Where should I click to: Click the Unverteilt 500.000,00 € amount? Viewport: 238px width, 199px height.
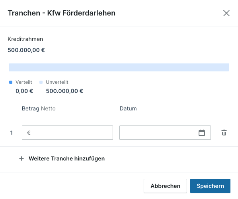click(64, 91)
